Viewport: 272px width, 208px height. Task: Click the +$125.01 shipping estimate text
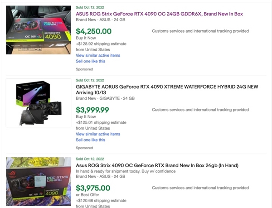pos(99,122)
